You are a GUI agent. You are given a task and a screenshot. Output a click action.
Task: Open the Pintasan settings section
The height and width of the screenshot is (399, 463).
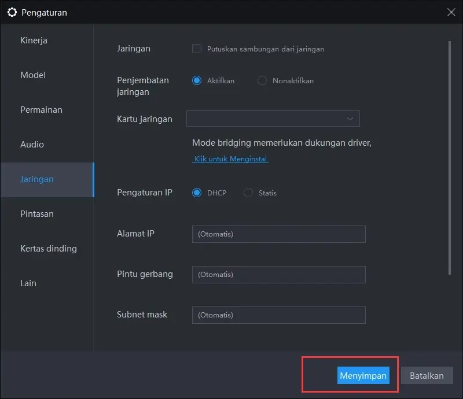(36, 213)
